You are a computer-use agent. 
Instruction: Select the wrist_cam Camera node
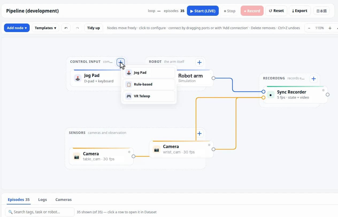point(181,149)
